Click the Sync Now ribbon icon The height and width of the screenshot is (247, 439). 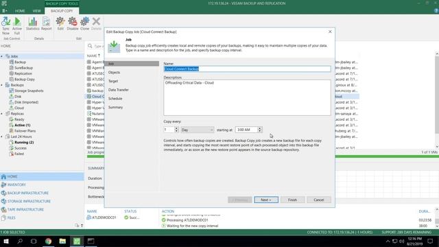pos(5,25)
